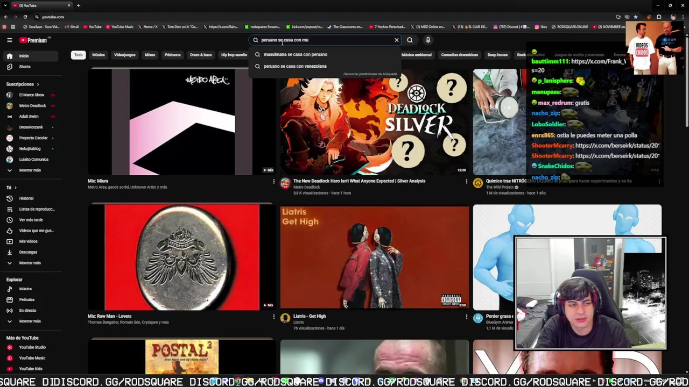Choose suggestion 'peruano se casa con venezolana'
Viewport: 689px width, 387px height.
click(326, 66)
